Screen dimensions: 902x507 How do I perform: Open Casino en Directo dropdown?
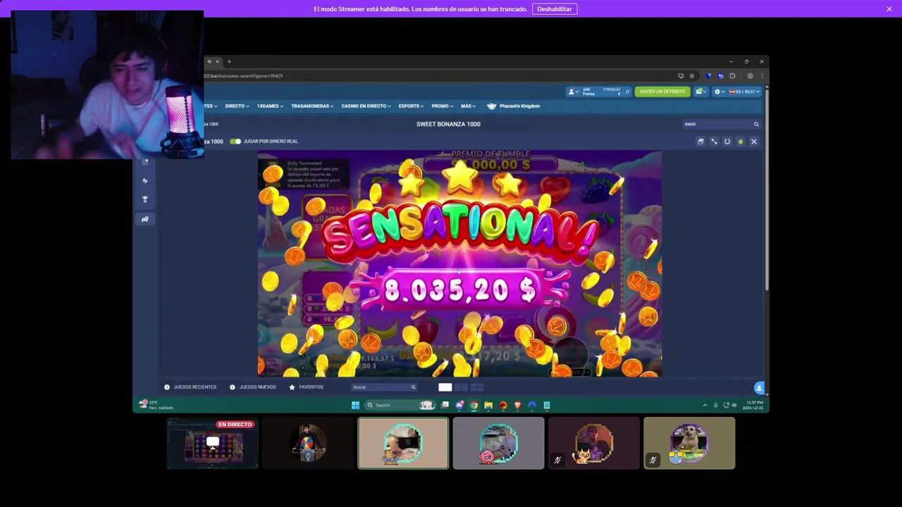pos(366,106)
